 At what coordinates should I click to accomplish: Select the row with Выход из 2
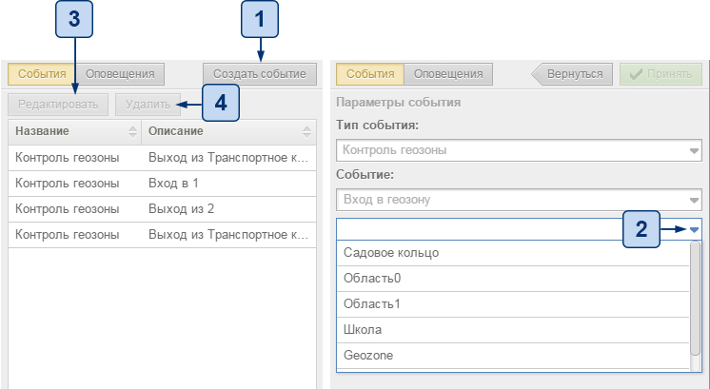162,209
